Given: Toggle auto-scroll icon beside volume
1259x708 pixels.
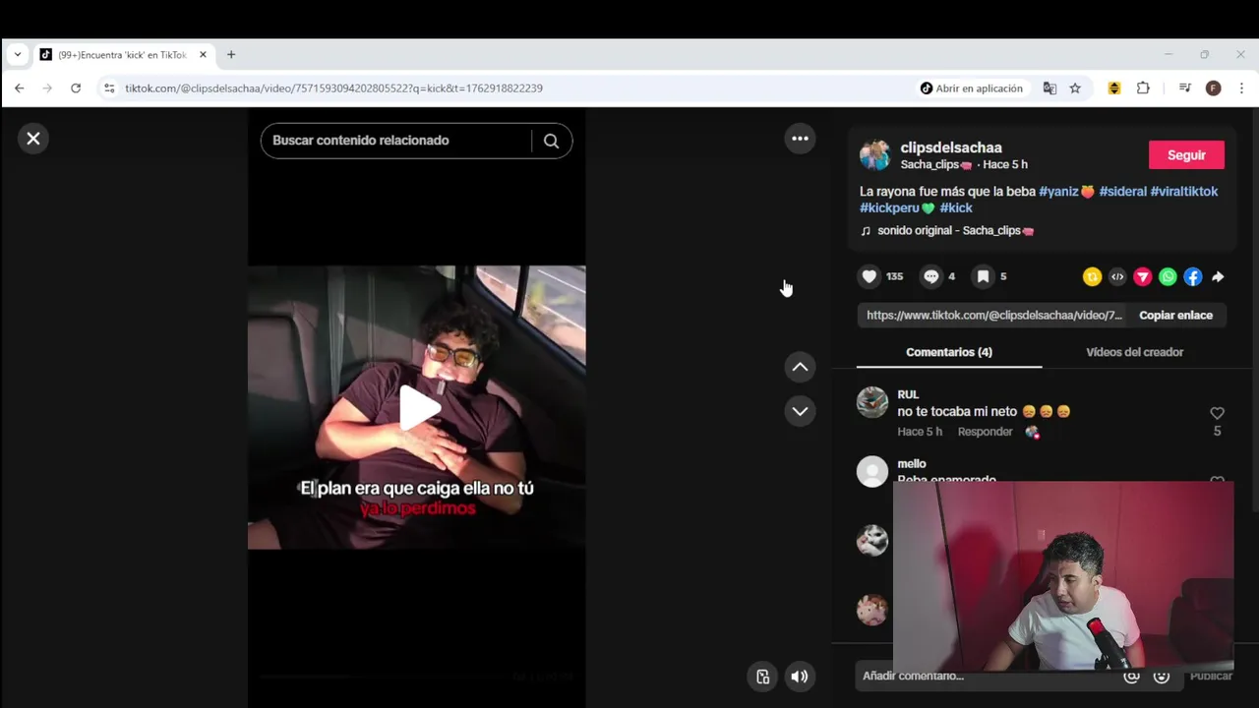Looking at the screenshot, I should 762,676.
